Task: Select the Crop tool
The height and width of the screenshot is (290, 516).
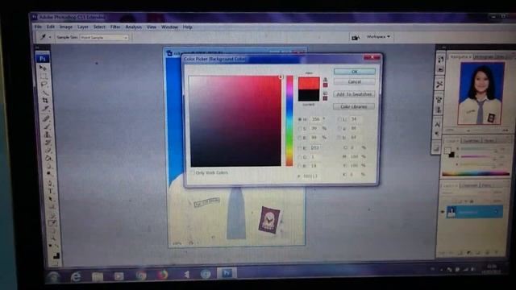Action: [x=45, y=100]
